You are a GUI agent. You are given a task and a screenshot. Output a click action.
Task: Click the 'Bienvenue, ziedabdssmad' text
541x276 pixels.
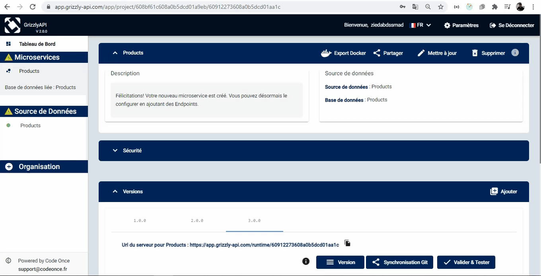point(374,25)
